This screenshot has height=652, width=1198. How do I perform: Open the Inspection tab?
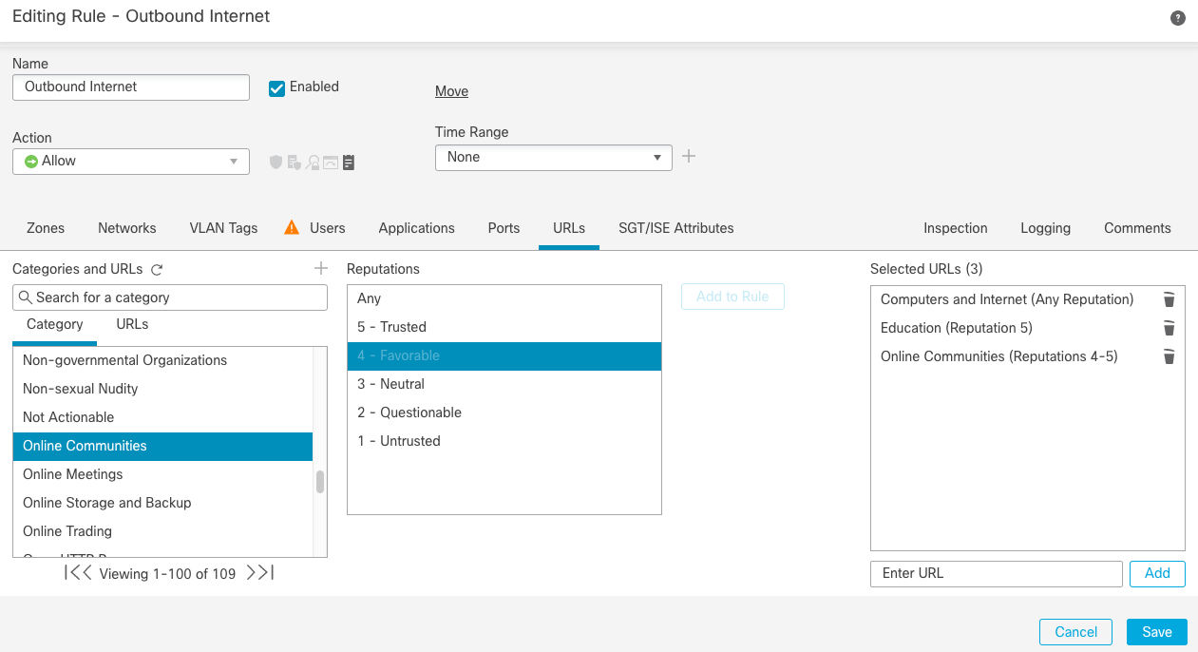pyautogui.click(x=956, y=228)
